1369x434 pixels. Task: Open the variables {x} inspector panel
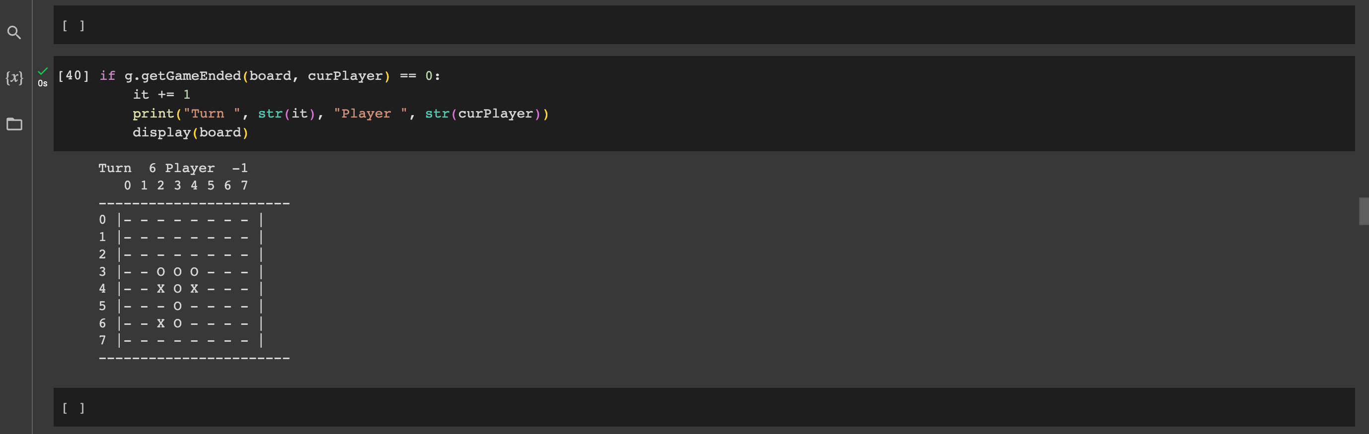(14, 78)
